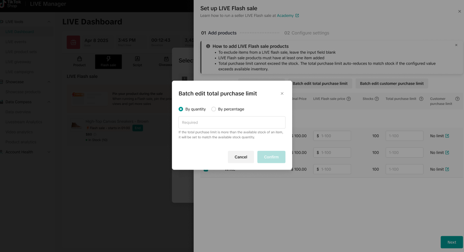Click the Total purchase limit help icon

pyautogui.click(x=421, y=99)
